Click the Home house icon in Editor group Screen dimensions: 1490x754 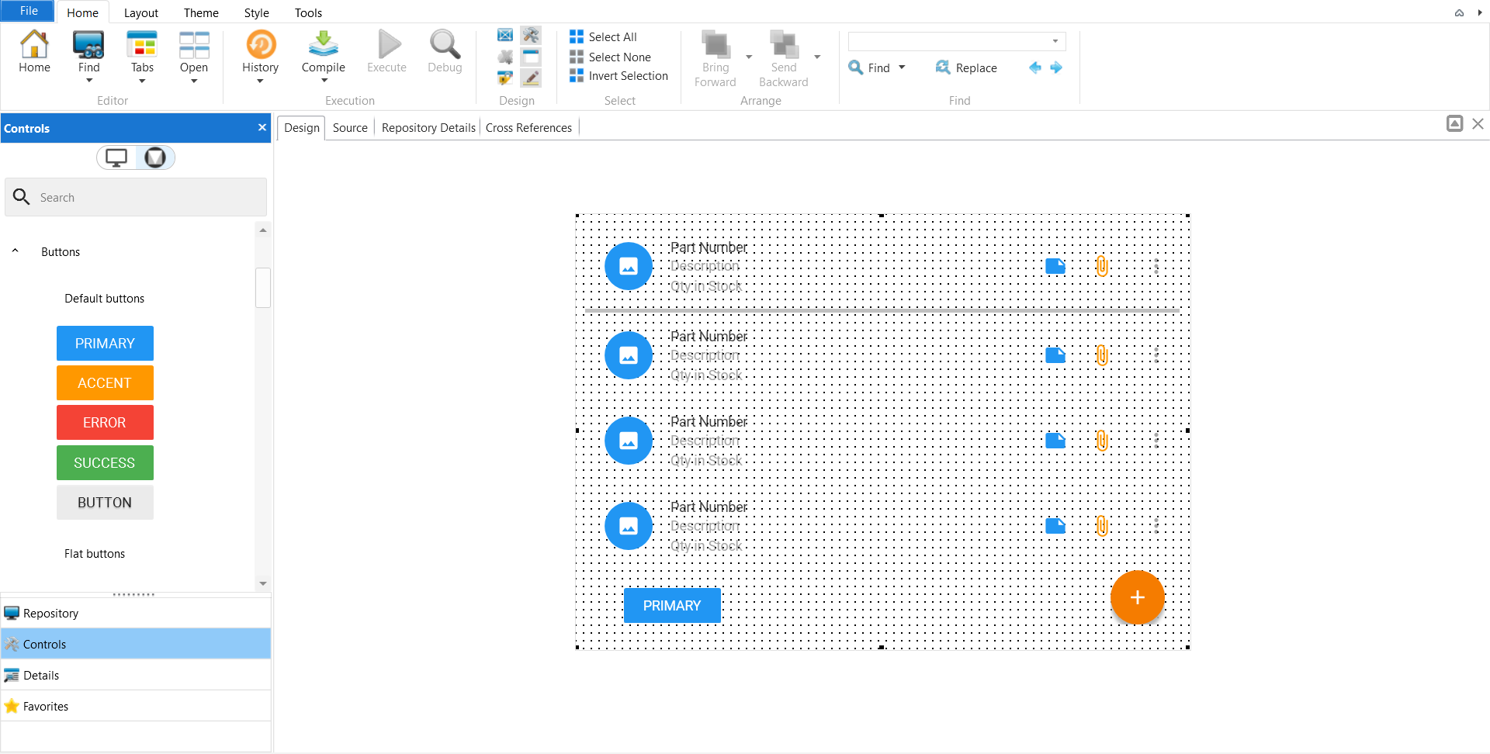tap(34, 45)
